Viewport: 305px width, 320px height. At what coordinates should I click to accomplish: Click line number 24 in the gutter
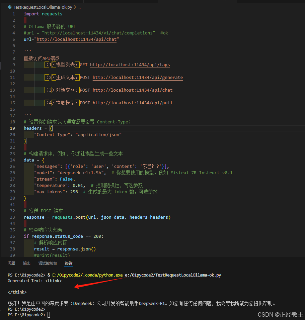pyautogui.click(x=12, y=160)
